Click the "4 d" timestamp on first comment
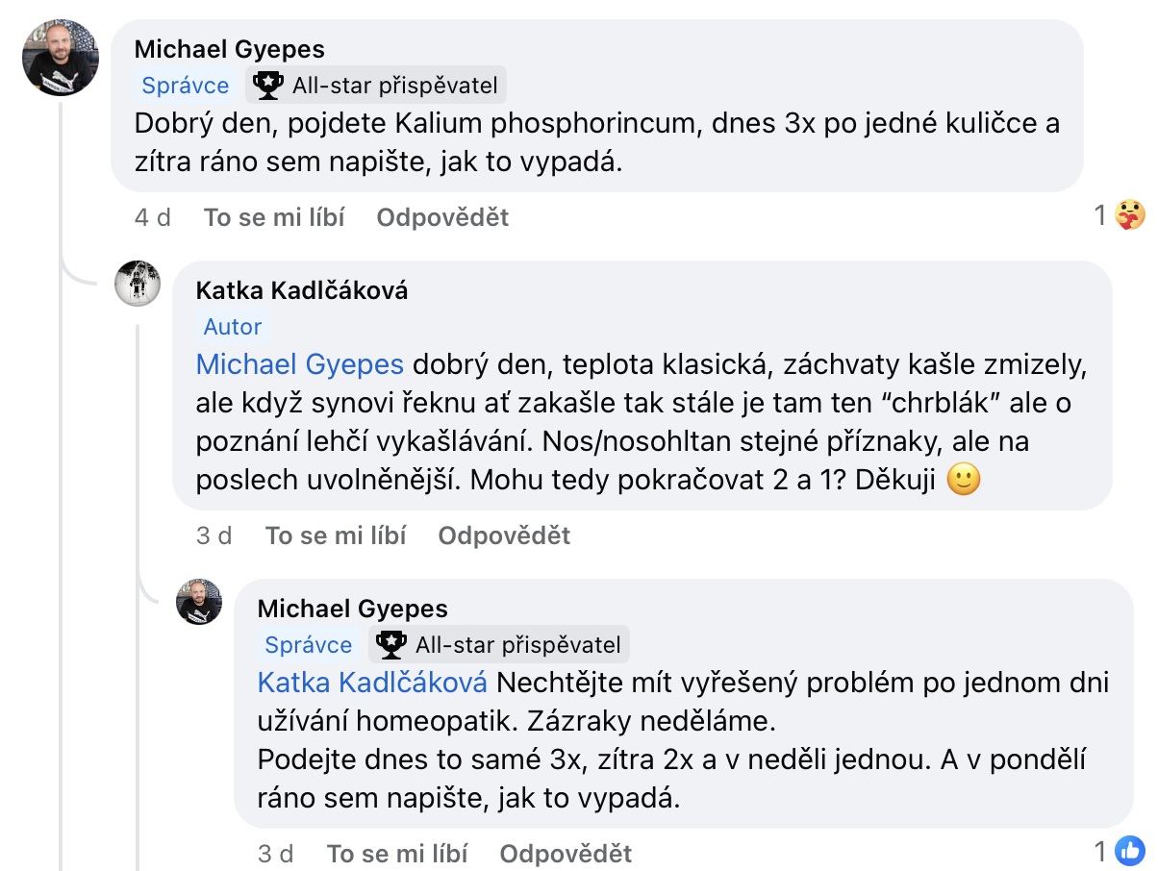This screenshot has width=1158, height=871. coord(153,218)
